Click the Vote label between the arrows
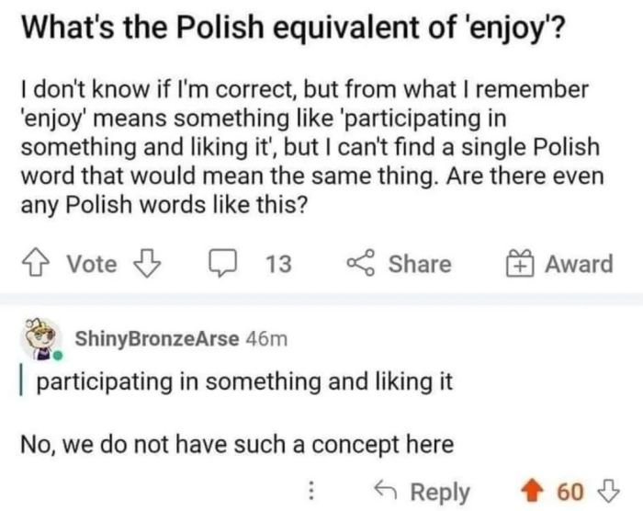Screen dimensions: 643x511 pyautogui.click(x=93, y=265)
